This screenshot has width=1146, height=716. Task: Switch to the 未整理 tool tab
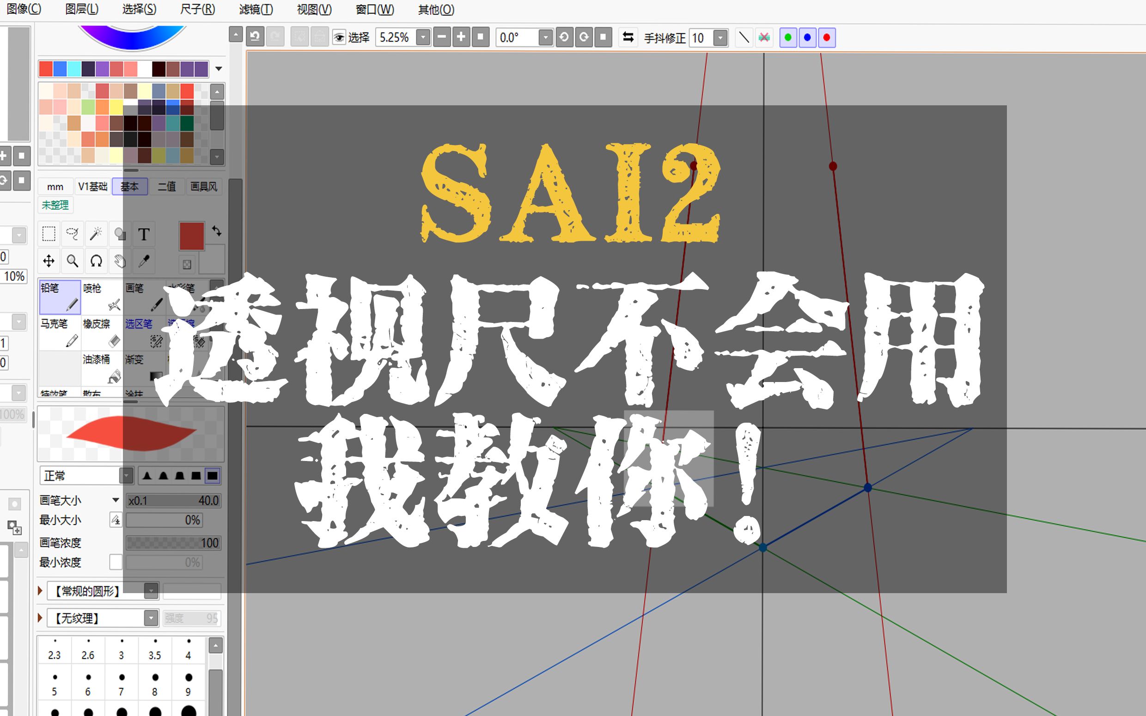(x=55, y=205)
